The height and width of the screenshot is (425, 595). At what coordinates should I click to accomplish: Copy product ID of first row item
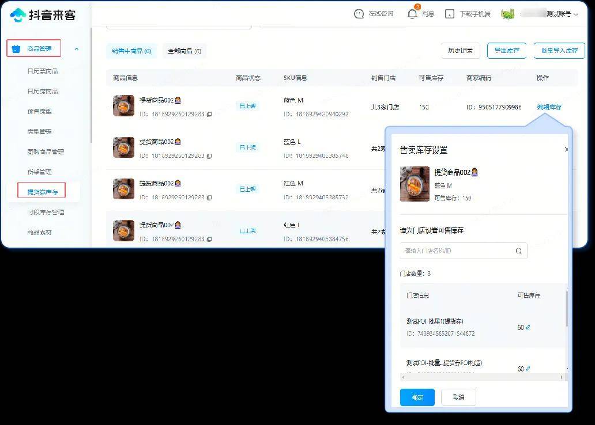coord(209,115)
